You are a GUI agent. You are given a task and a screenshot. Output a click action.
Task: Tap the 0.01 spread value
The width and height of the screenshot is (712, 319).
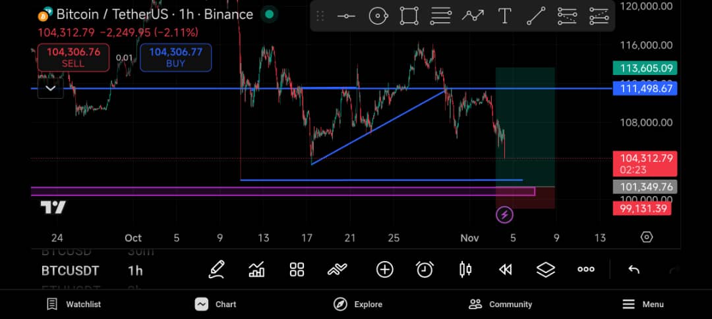(124, 57)
